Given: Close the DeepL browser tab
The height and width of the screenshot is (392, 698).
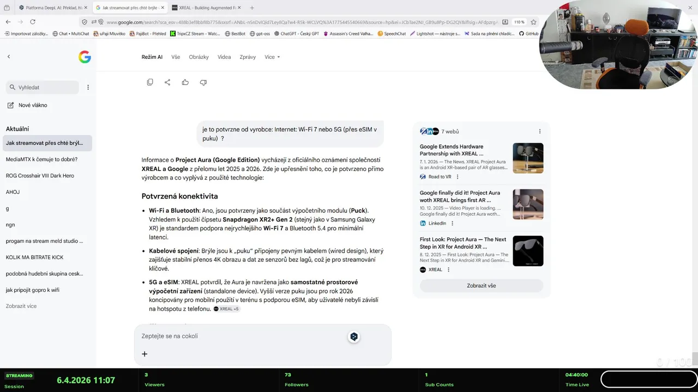Looking at the screenshot, I should (86, 8).
